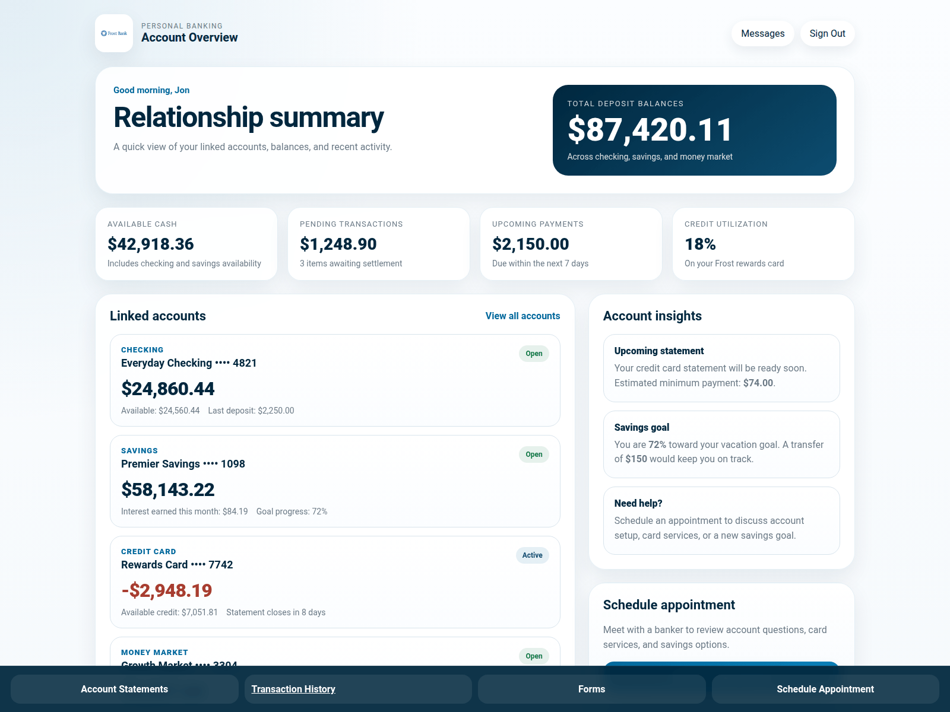Click the Total Deposit Balances $87,420.11 panel
Image resolution: width=950 pixels, height=712 pixels.
click(695, 130)
